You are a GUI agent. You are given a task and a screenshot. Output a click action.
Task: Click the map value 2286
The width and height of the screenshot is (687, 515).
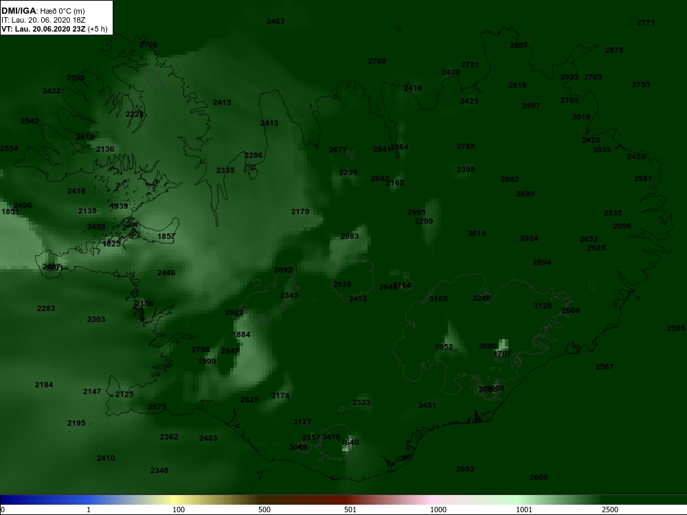[x=254, y=155]
